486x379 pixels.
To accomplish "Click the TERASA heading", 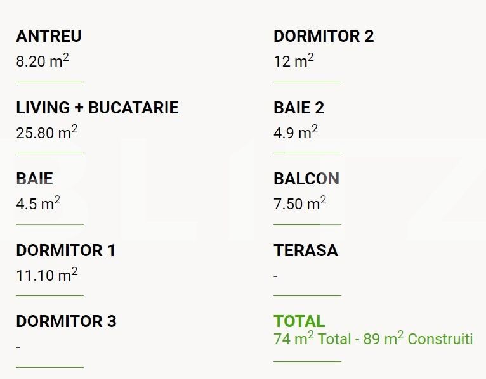I will click(x=306, y=250).
